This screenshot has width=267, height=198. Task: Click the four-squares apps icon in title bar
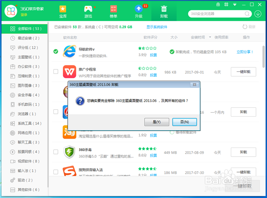pyautogui.click(x=226, y=5)
